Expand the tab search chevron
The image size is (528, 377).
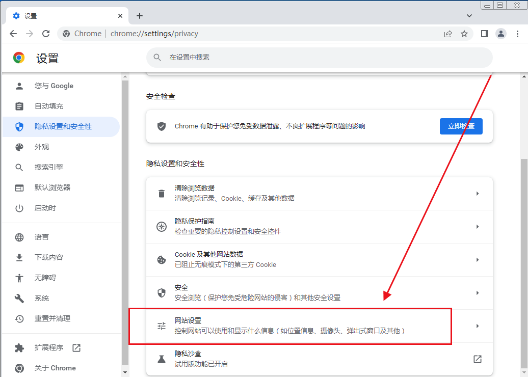[x=469, y=16]
